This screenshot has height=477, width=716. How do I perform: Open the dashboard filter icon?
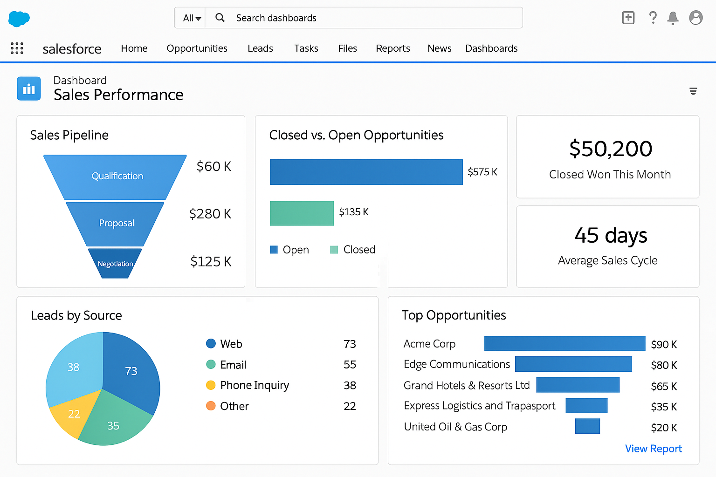click(693, 91)
